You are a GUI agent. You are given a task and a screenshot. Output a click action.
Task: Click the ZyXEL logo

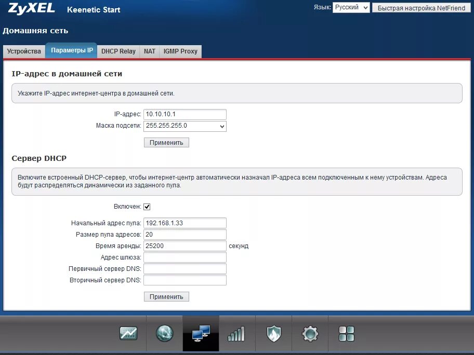click(31, 8)
